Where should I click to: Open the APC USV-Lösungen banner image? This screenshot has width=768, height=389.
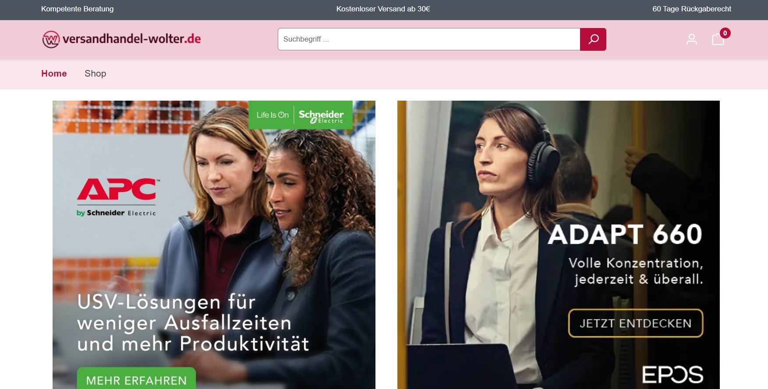[214, 245]
